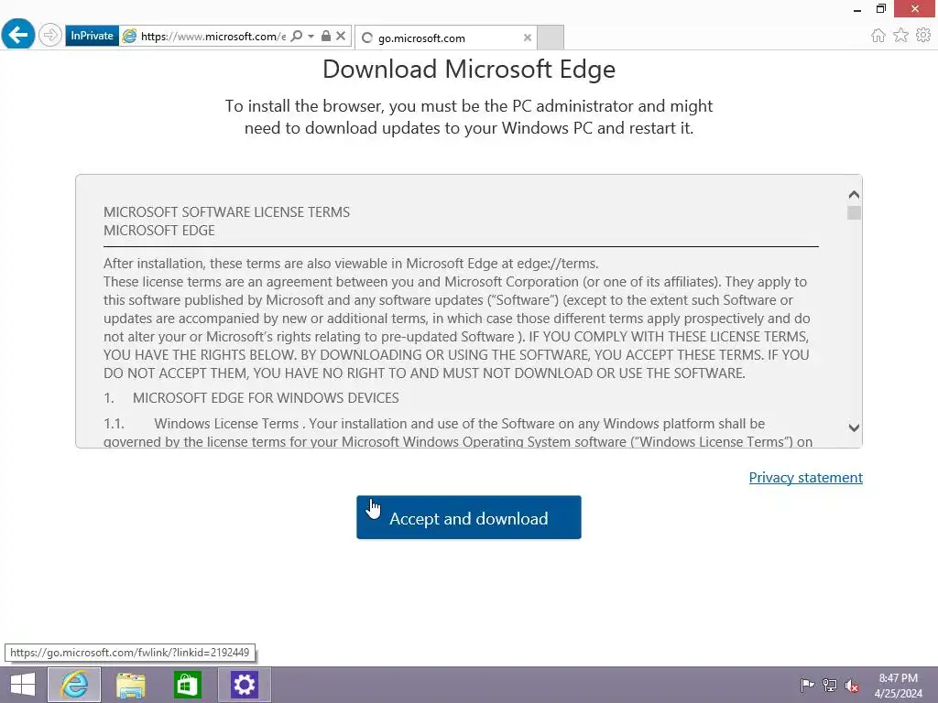The width and height of the screenshot is (938, 703).
Task: Click the license box scroll down arrow
Action: click(855, 427)
